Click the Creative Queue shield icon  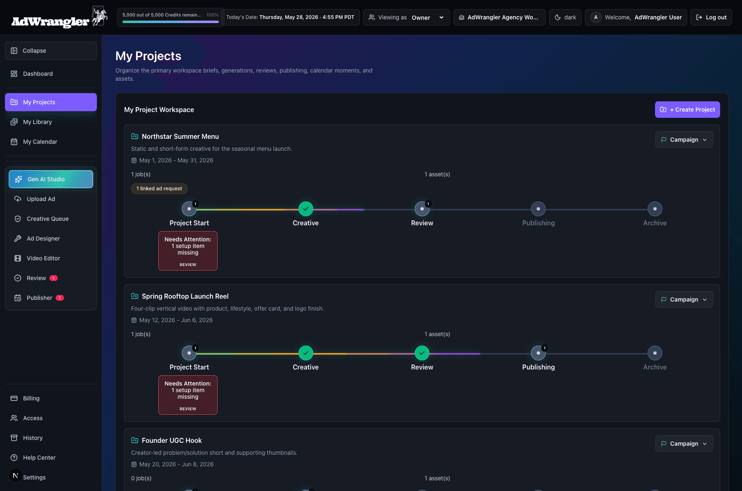18,219
